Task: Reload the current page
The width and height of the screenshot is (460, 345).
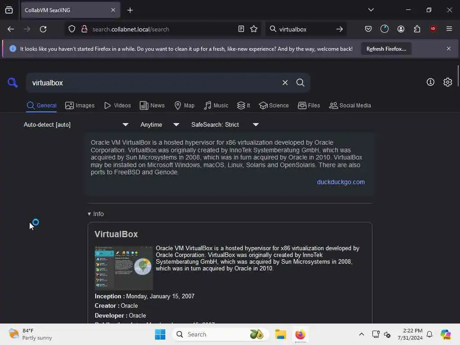Action: pos(43,29)
